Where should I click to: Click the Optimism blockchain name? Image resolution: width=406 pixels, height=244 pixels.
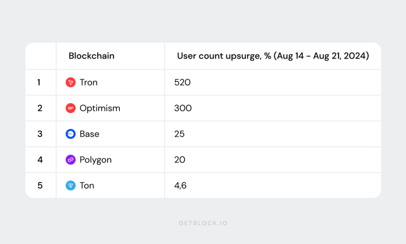100,108
